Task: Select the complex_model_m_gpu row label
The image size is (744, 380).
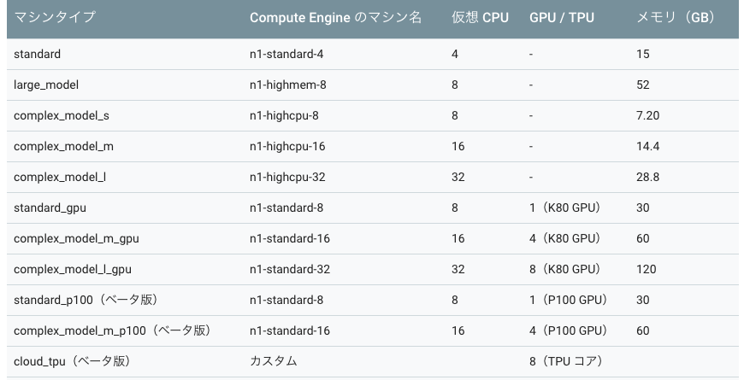Action: pos(76,238)
